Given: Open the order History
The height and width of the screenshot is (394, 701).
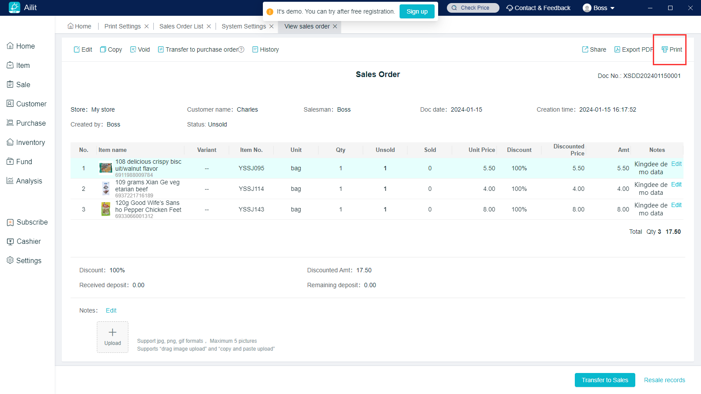Looking at the screenshot, I should pyautogui.click(x=266, y=49).
